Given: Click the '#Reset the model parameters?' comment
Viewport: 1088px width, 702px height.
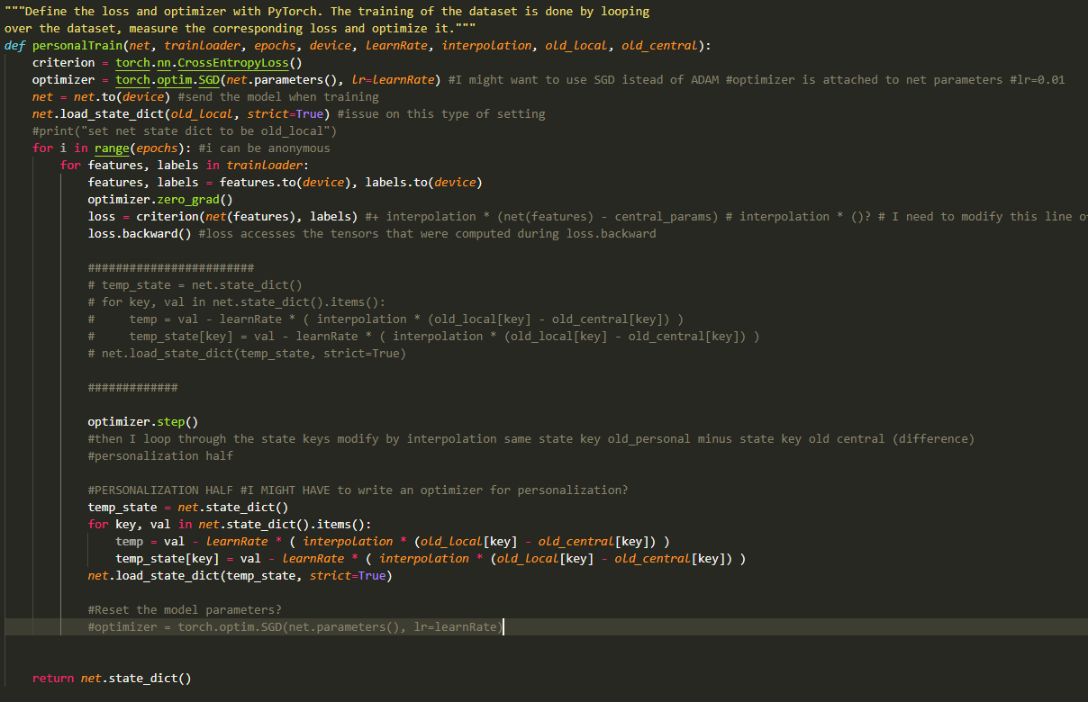Looking at the screenshot, I should [x=185, y=610].
